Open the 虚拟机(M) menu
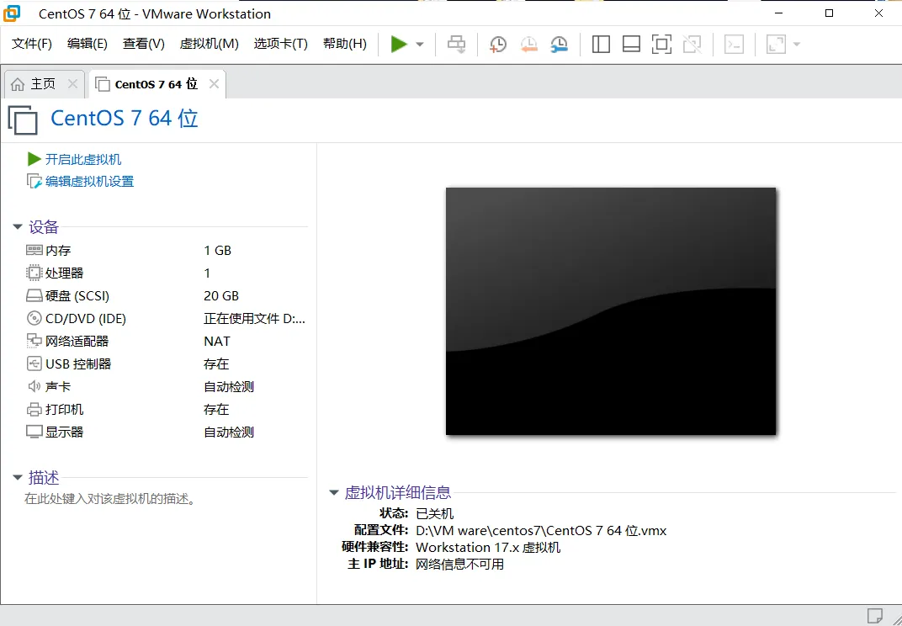902x626 pixels. [x=209, y=44]
